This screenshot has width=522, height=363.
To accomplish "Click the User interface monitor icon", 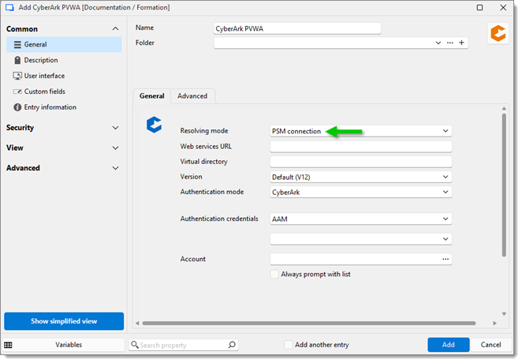I will click(17, 76).
